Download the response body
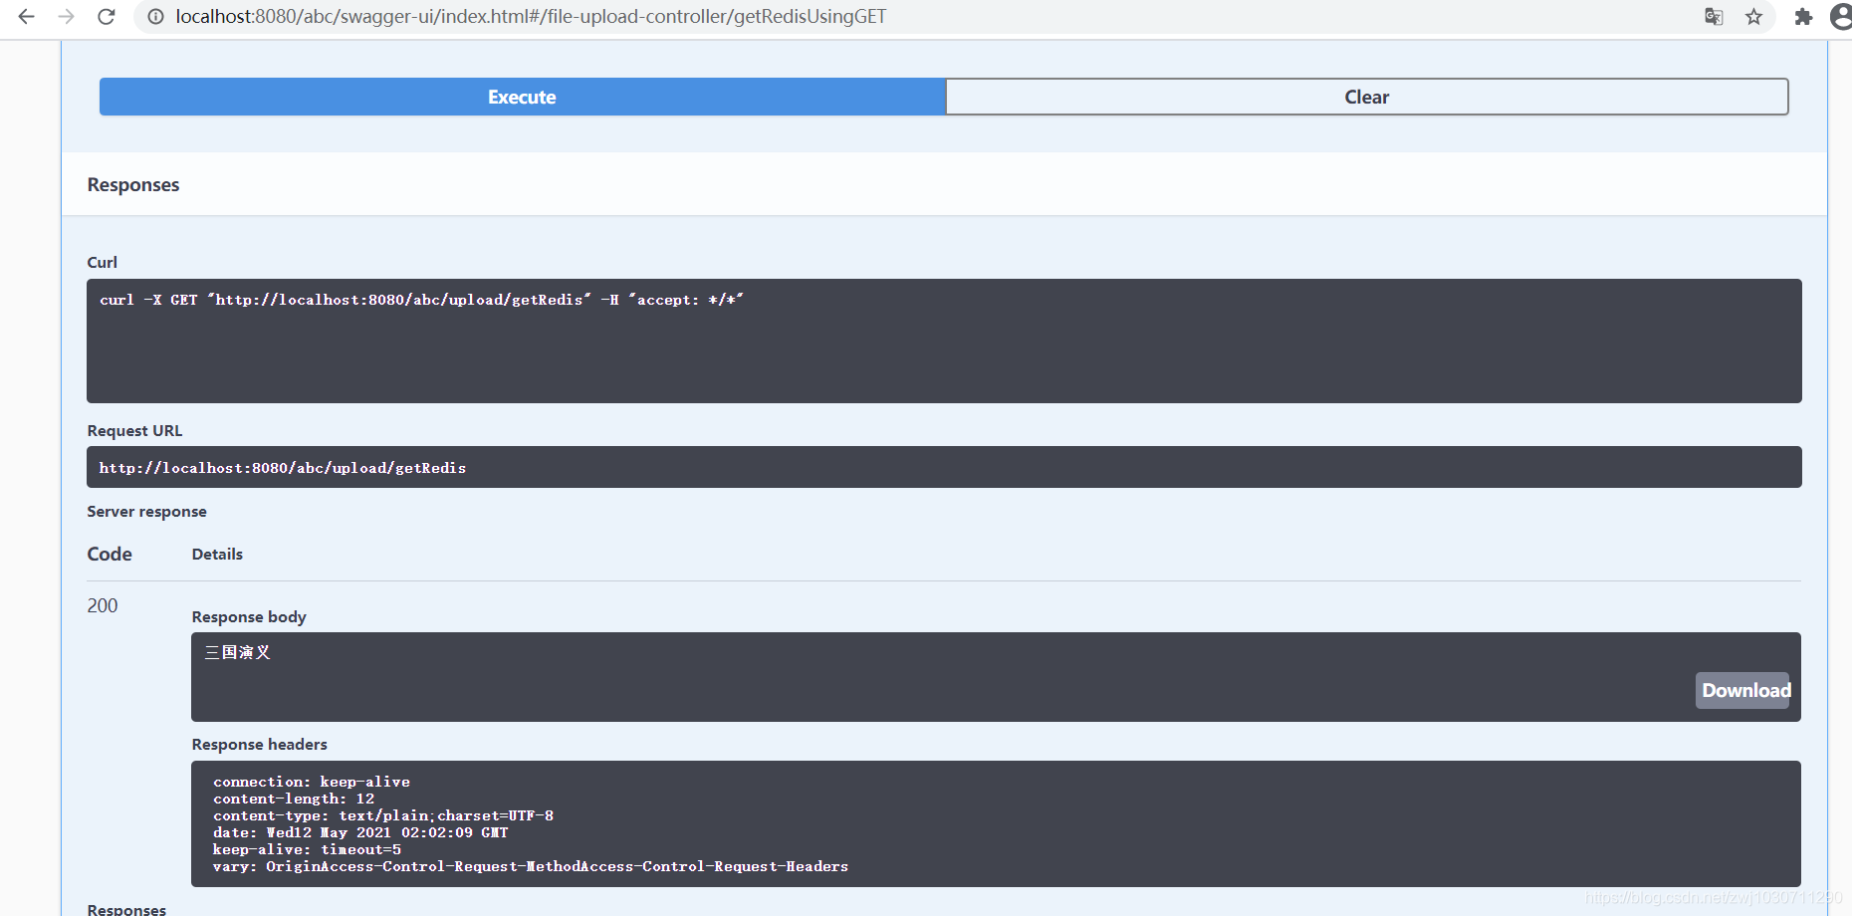 pyautogui.click(x=1743, y=690)
